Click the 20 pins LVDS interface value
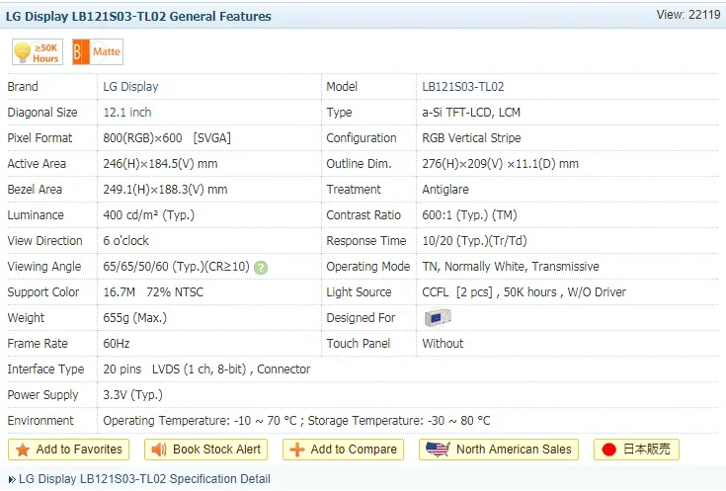726x491 pixels. 206,369
